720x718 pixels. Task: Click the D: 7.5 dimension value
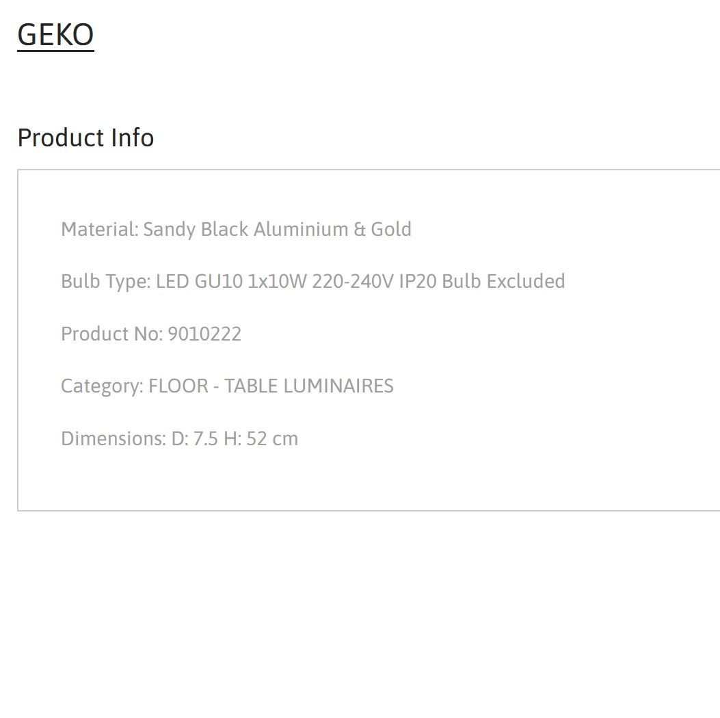click(x=195, y=438)
